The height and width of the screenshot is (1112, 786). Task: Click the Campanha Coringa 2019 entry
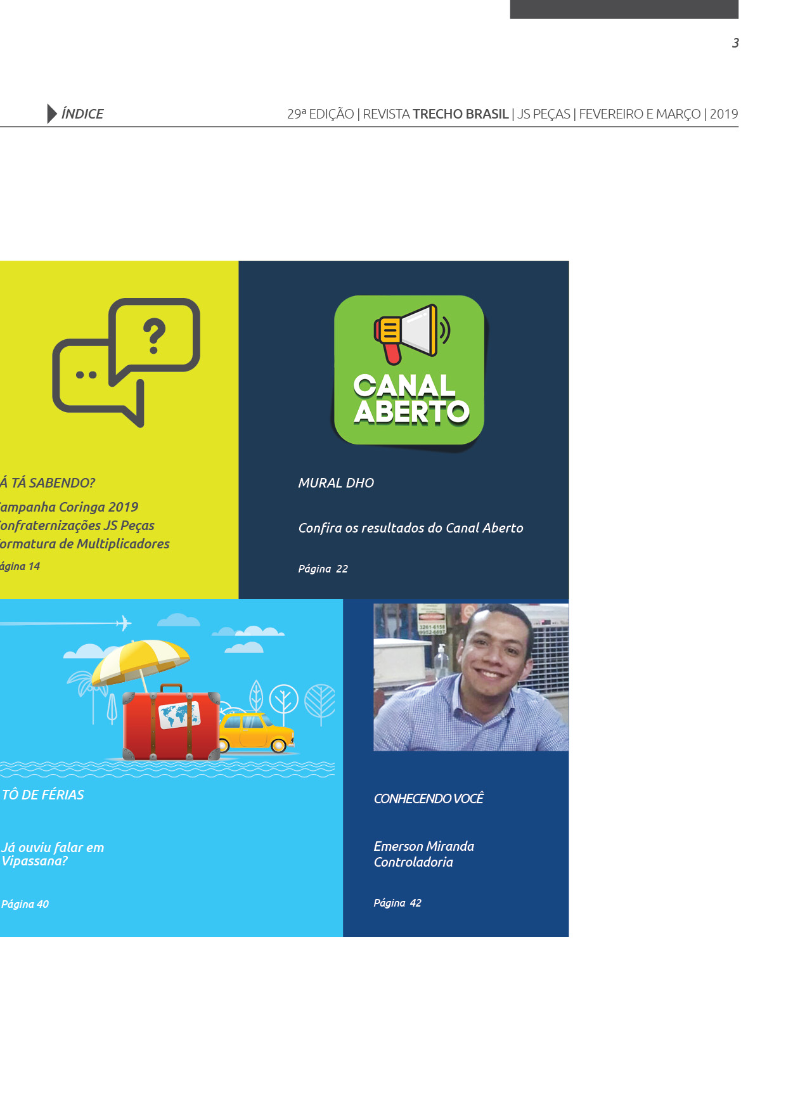tap(69, 507)
